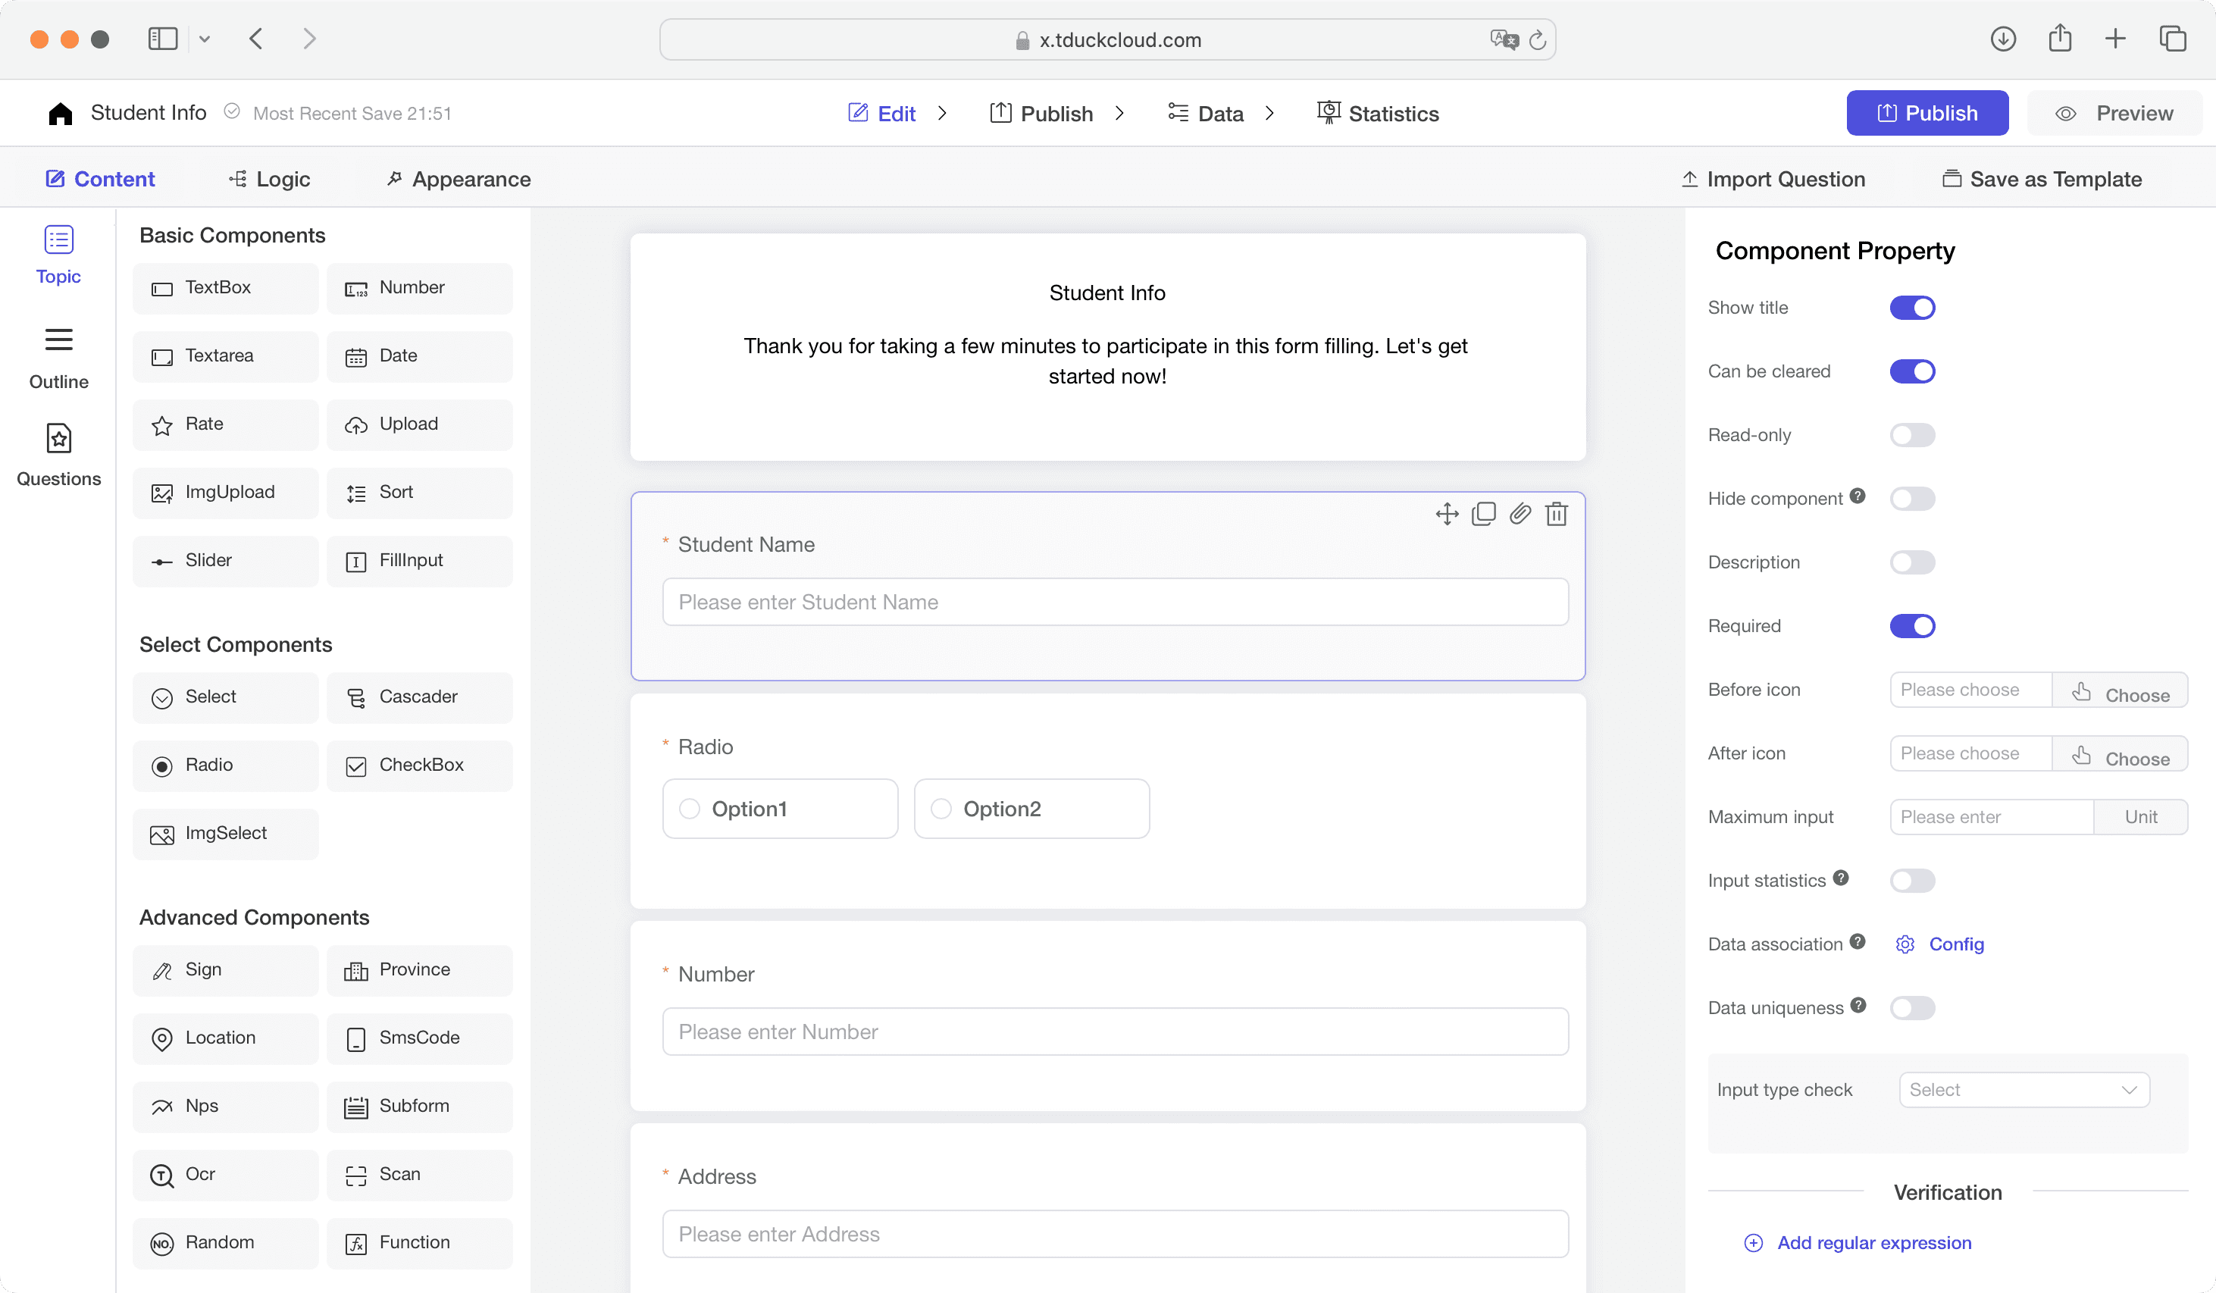Add a Cascader component

point(419,697)
